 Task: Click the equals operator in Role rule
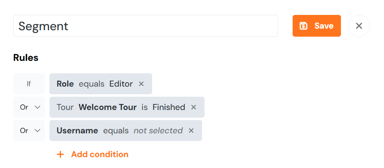click(91, 84)
